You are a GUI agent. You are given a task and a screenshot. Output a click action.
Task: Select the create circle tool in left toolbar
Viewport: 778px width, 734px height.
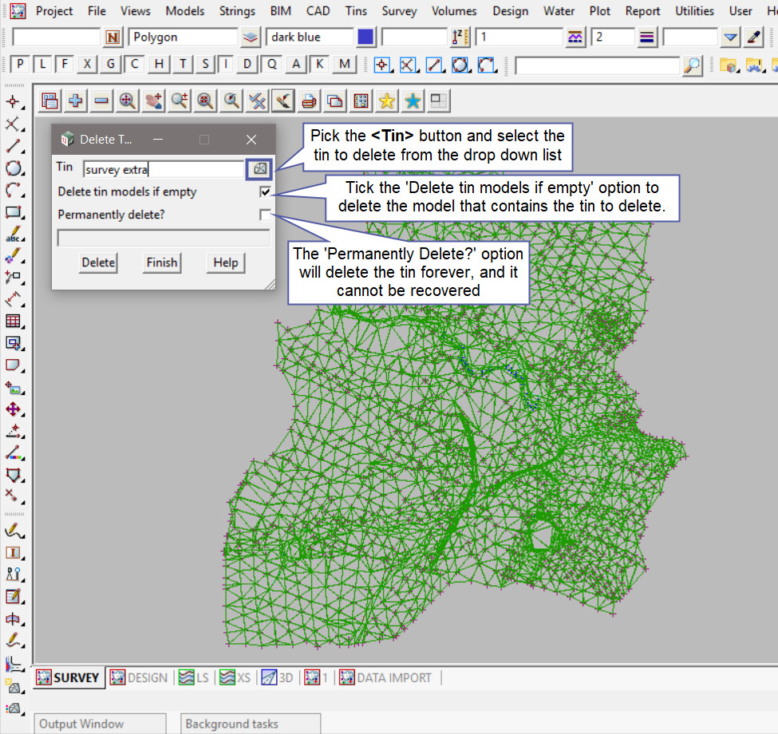coord(13,168)
